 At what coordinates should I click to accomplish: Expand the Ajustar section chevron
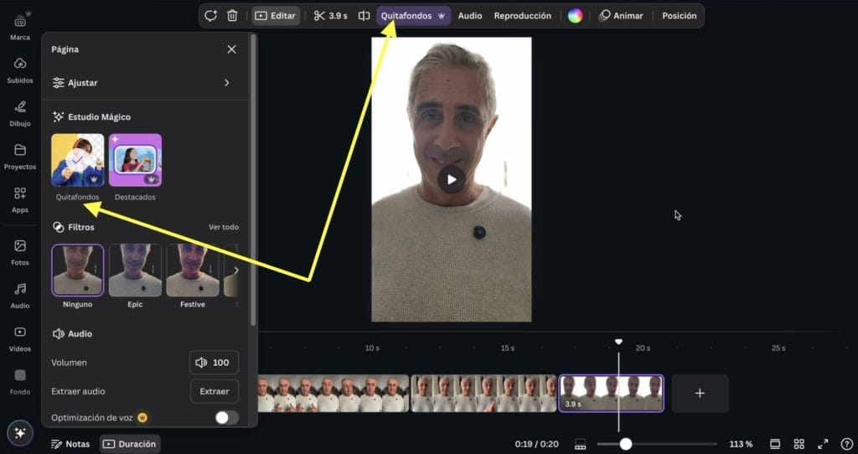click(x=226, y=83)
